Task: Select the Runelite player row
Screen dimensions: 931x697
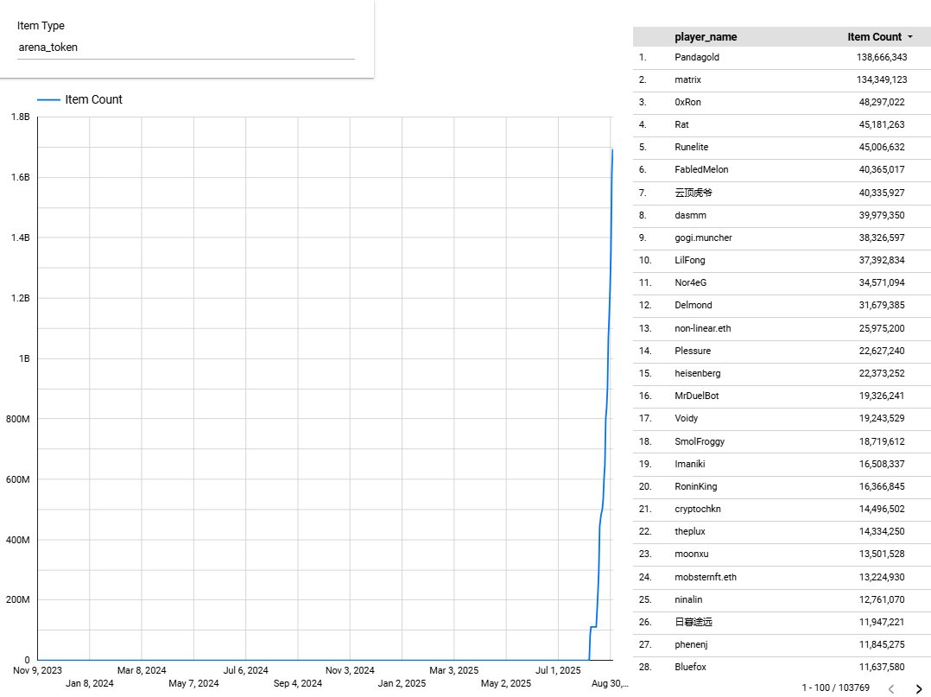Action: click(782, 148)
